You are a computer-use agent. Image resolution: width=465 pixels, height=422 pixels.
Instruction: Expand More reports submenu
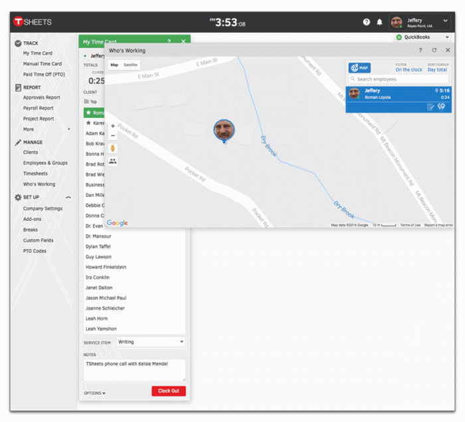pos(46,129)
